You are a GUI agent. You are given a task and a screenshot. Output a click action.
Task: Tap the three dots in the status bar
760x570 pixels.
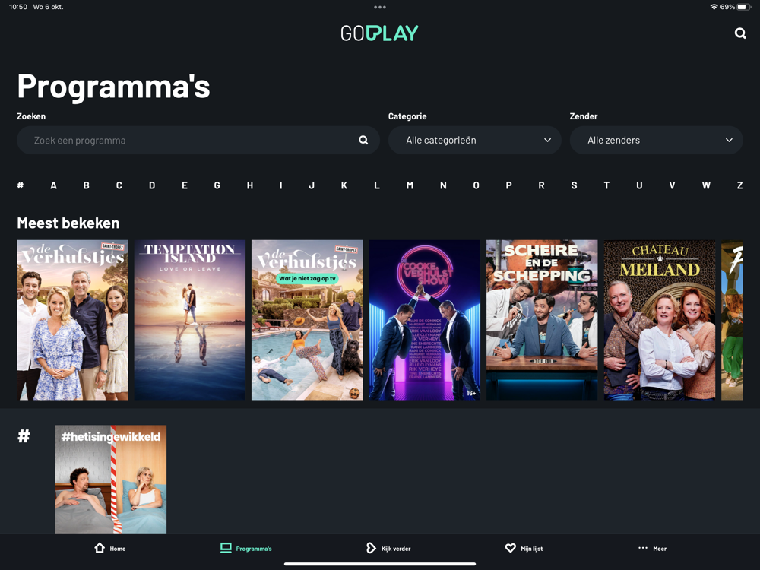(380, 8)
